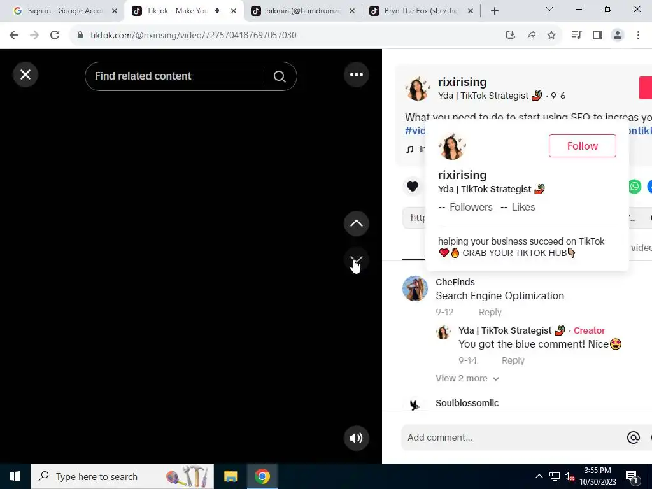This screenshot has height=489, width=652.
Task: Go to next video with down chevron
Action: point(357,260)
